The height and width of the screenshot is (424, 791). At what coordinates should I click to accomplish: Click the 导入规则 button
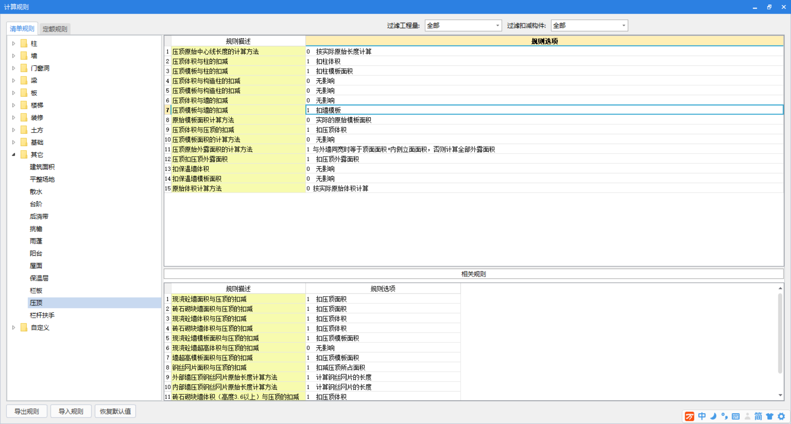[x=71, y=411]
